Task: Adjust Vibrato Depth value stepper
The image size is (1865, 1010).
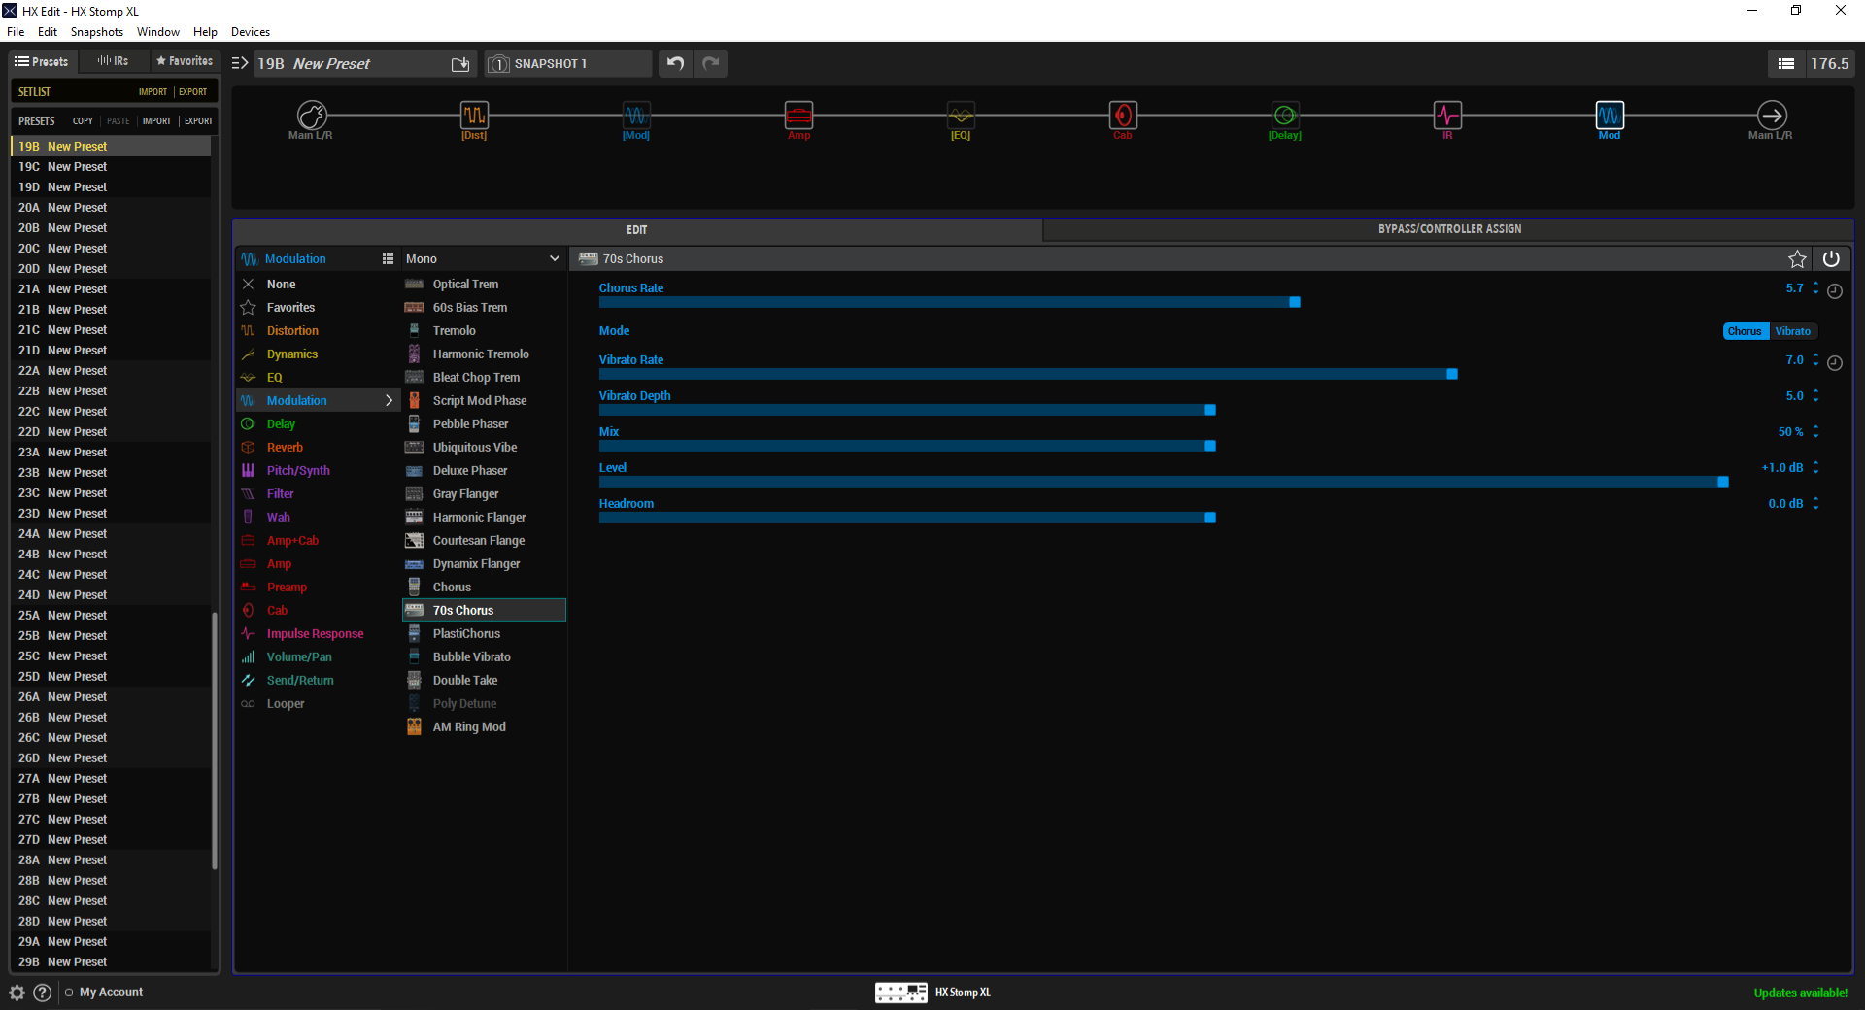Action: [1815, 396]
